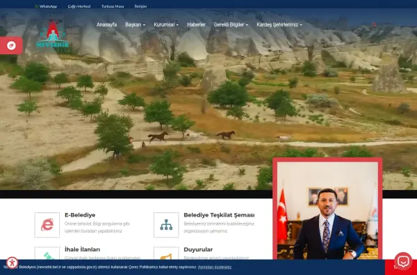
Task: Open the live chat bubble icon
Action: [x=403, y=261]
